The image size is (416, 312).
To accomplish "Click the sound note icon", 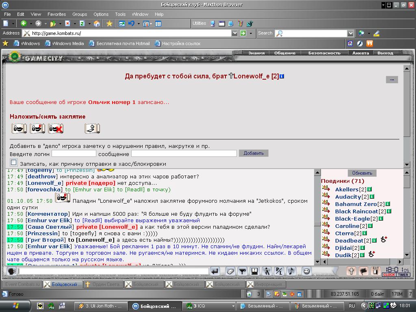I will pos(291,271).
